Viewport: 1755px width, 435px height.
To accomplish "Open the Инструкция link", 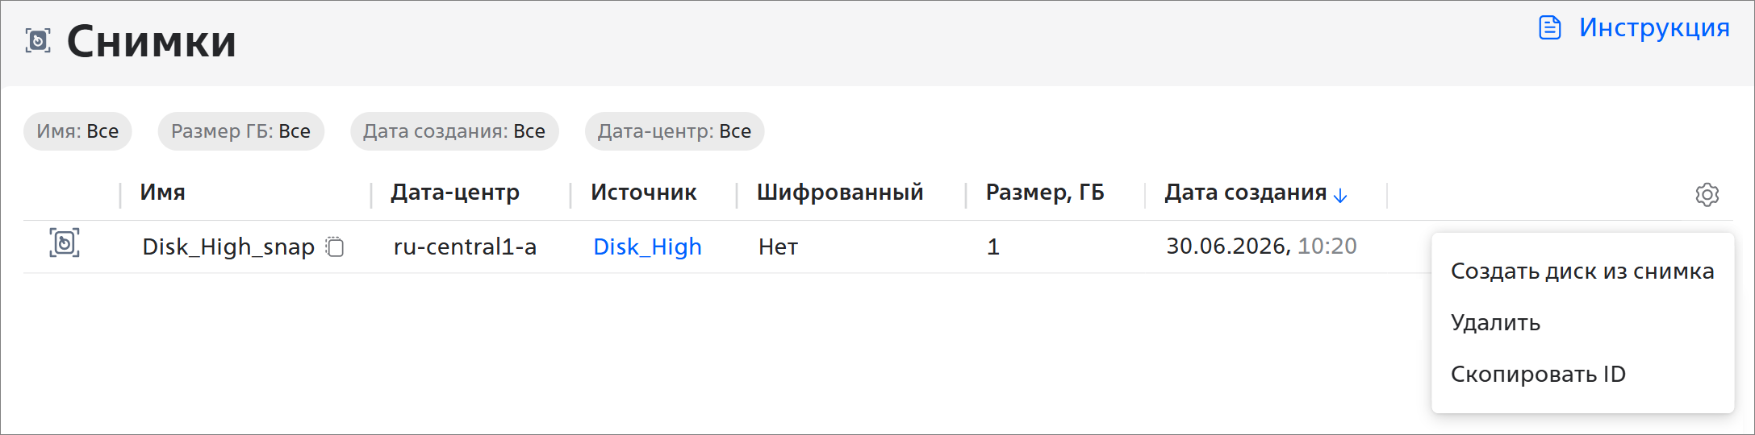I will [1654, 27].
